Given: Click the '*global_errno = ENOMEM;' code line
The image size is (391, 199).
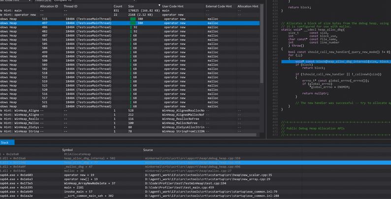Looking at the screenshot, I should point(329,87).
